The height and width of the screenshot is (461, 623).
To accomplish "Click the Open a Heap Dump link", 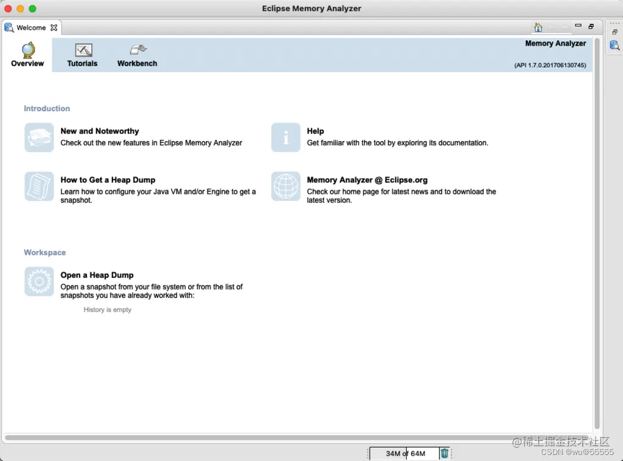I will [x=97, y=275].
